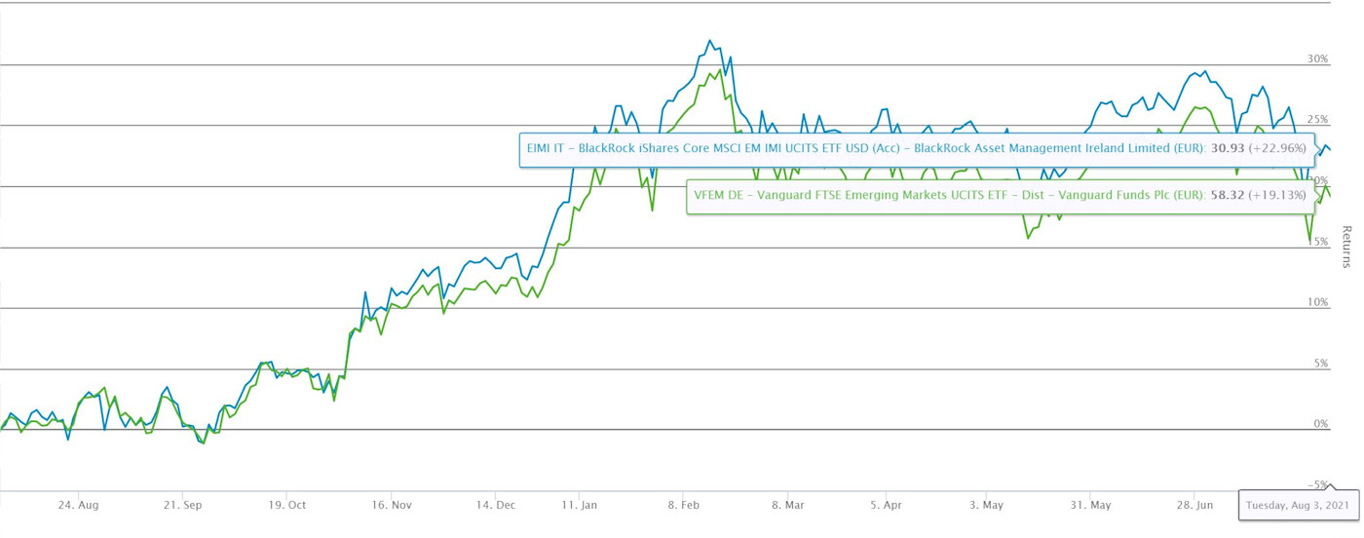
Task: Click the Tuesday, Aug 3, 2021 date label
Action: (1298, 505)
